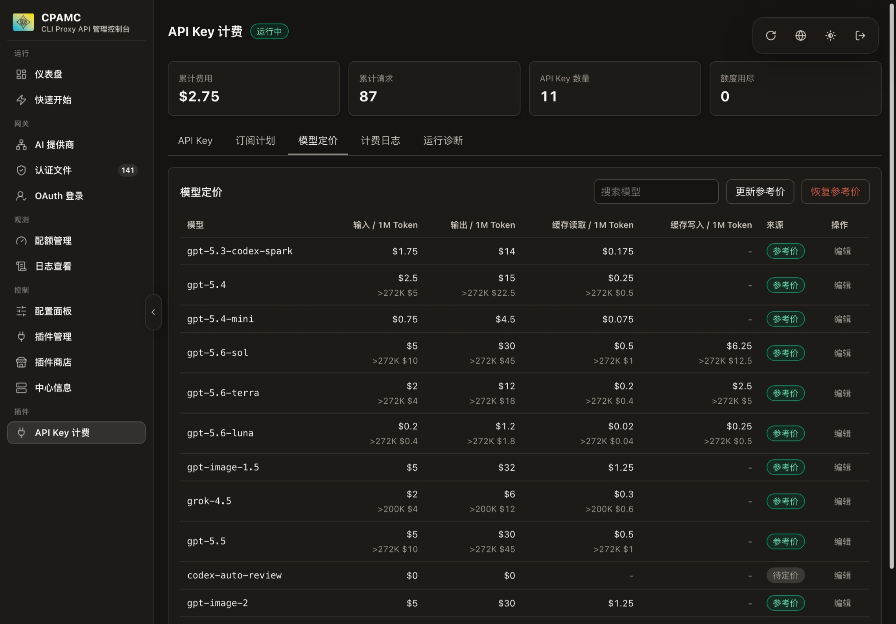
Task: Click the 认证文件 shield icon
Action: pos(21,170)
